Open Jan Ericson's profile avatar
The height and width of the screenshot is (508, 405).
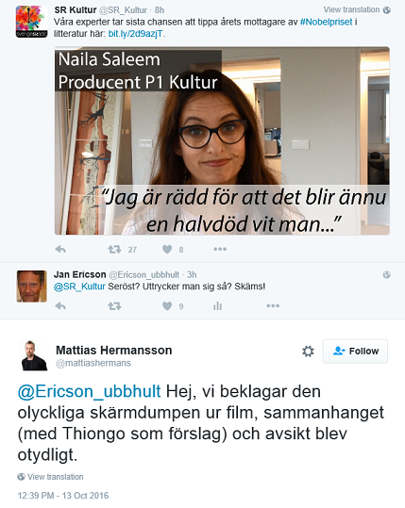(31, 287)
